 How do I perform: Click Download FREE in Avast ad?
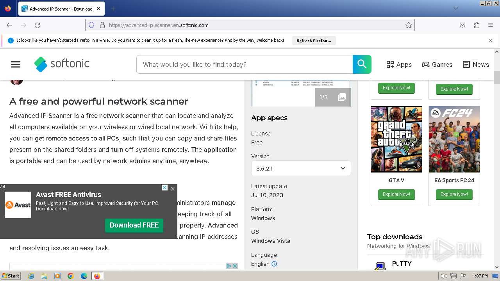coord(134,225)
